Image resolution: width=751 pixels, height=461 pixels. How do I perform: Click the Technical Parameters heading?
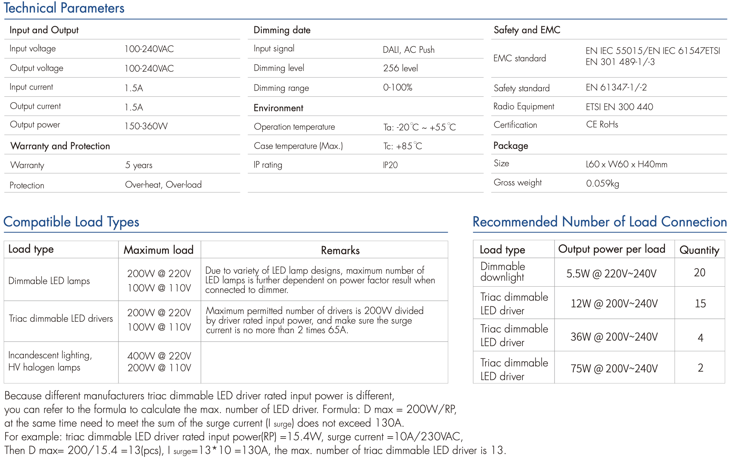tap(64, 8)
